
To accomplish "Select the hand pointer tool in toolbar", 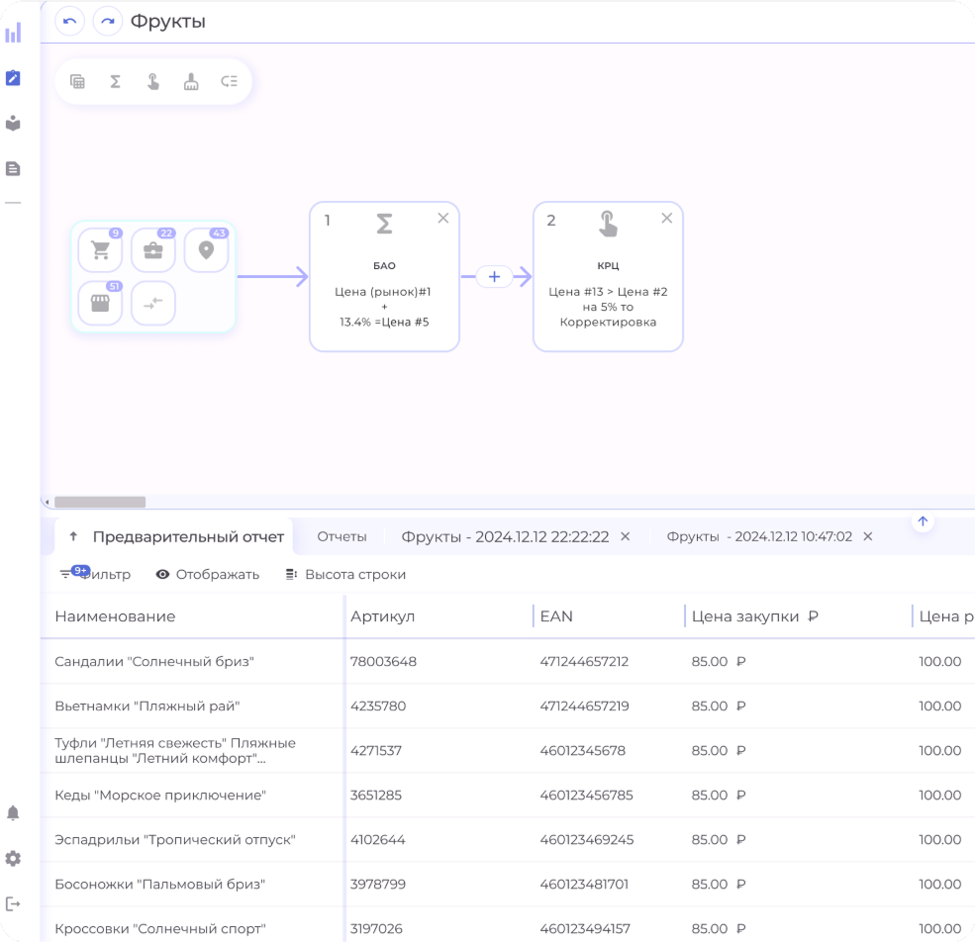I will [x=153, y=81].
